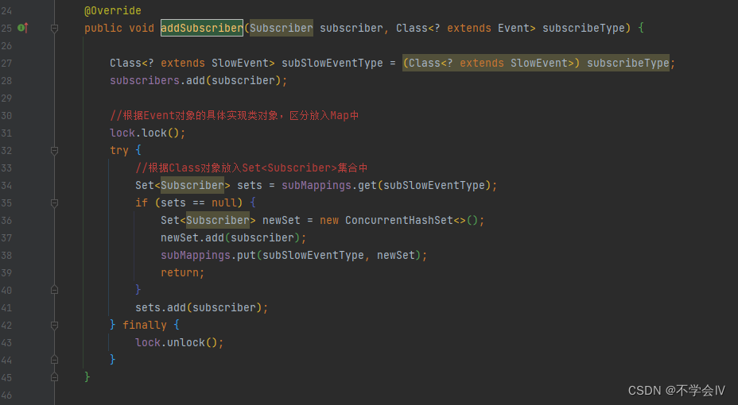Click the lock.lock() call
738x405 pixels.
(x=147, y=133)
